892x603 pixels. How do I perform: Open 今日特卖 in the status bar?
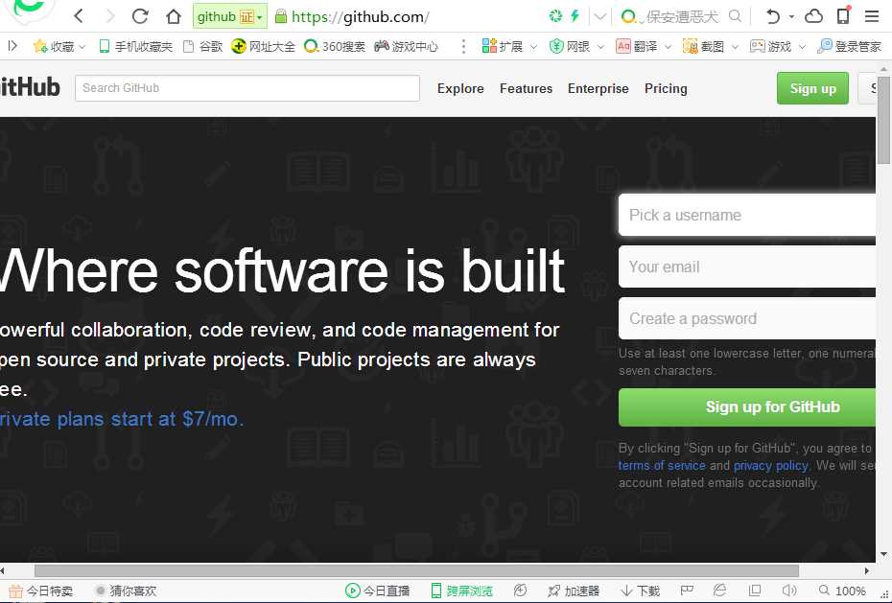[40, 591]
